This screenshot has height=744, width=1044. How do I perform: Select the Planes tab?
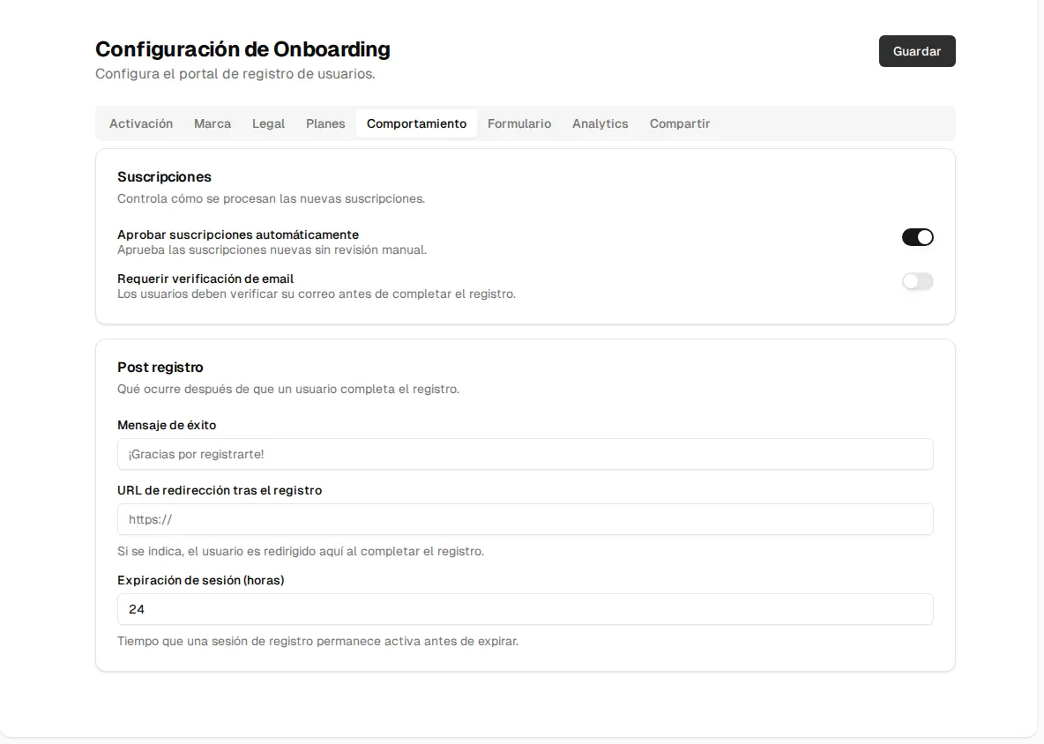[325, 123]
